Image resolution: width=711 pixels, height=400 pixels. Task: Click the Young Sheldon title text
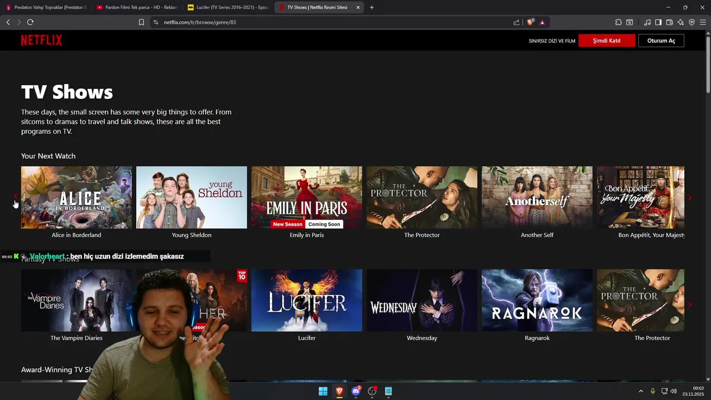[192, 235]
